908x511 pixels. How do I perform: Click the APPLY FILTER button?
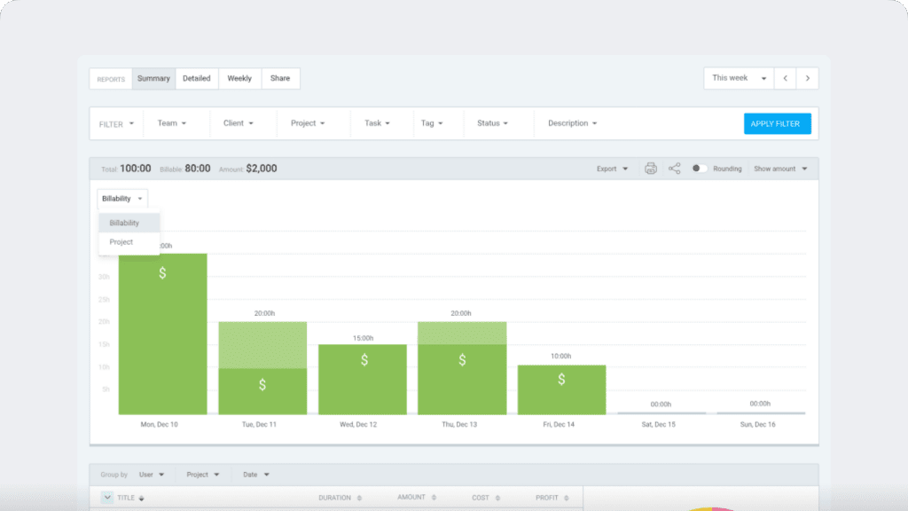tap(777, 123)
